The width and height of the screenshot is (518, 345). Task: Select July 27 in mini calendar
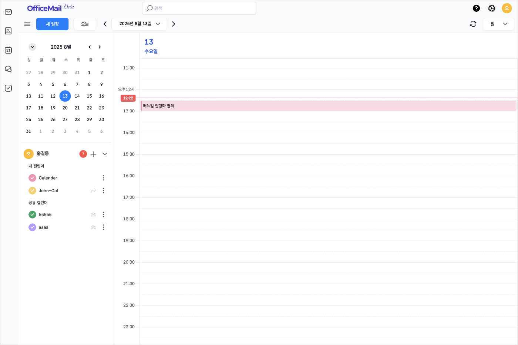pos(28,73)
